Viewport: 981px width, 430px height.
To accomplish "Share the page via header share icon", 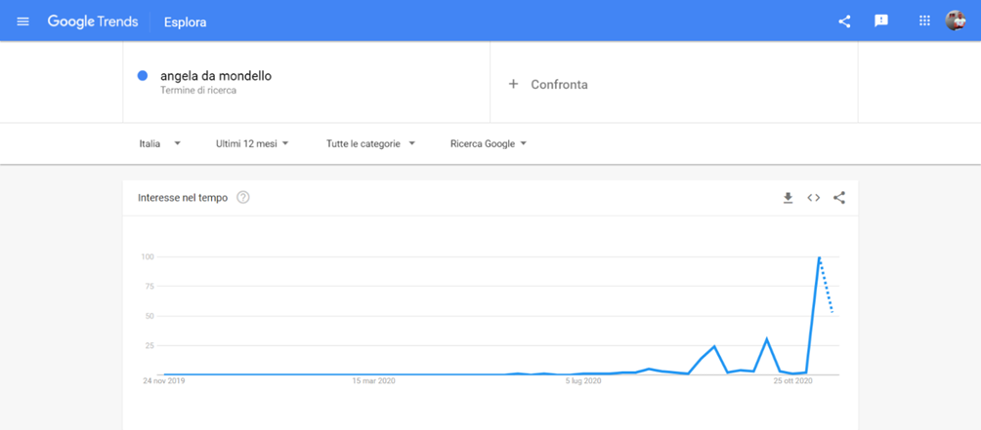I will 844,21.
